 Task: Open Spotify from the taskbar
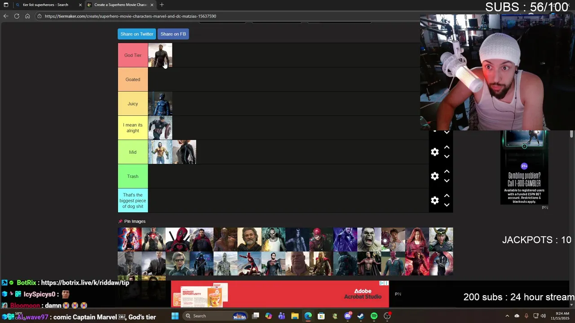374,316
